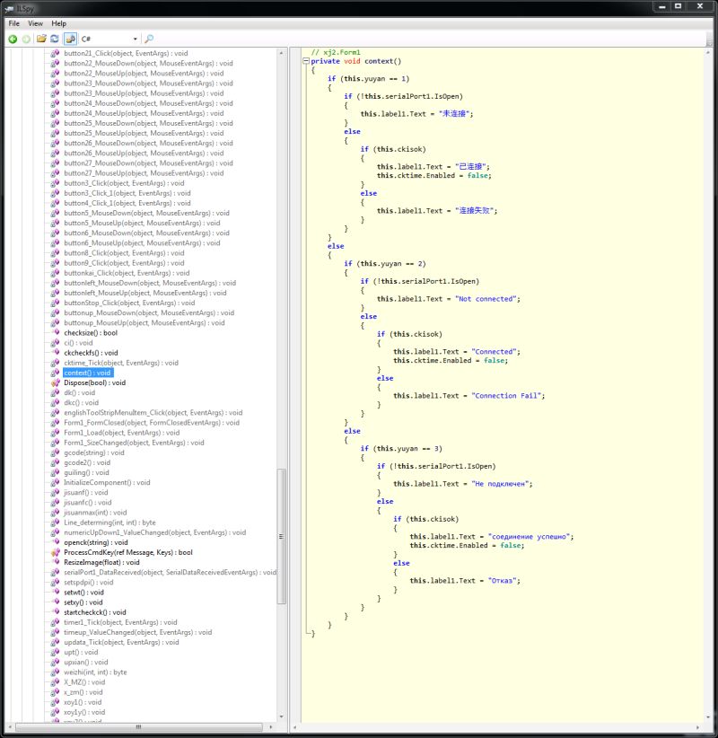The height and width of the screenshot is (738, 718).
Task: Select the highlighted context() : void entry
Action: click(x=85, y=373)
